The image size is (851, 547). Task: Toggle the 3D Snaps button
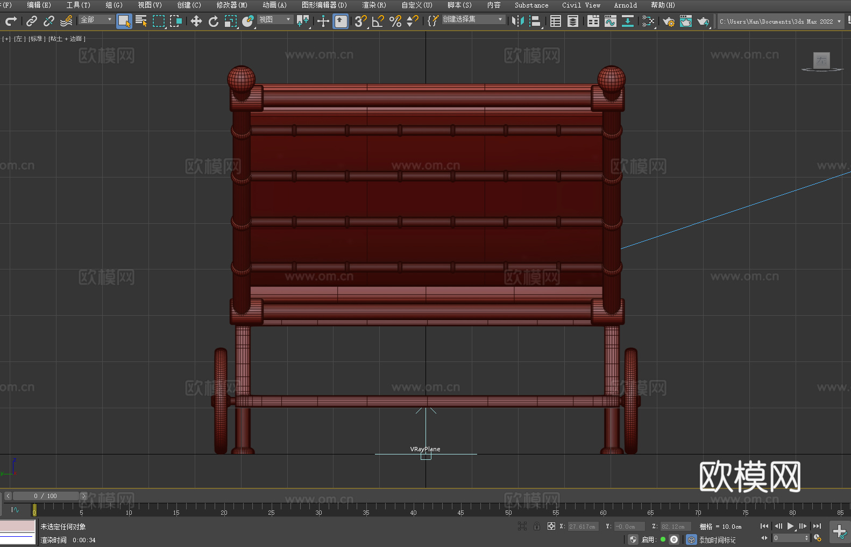360,21
